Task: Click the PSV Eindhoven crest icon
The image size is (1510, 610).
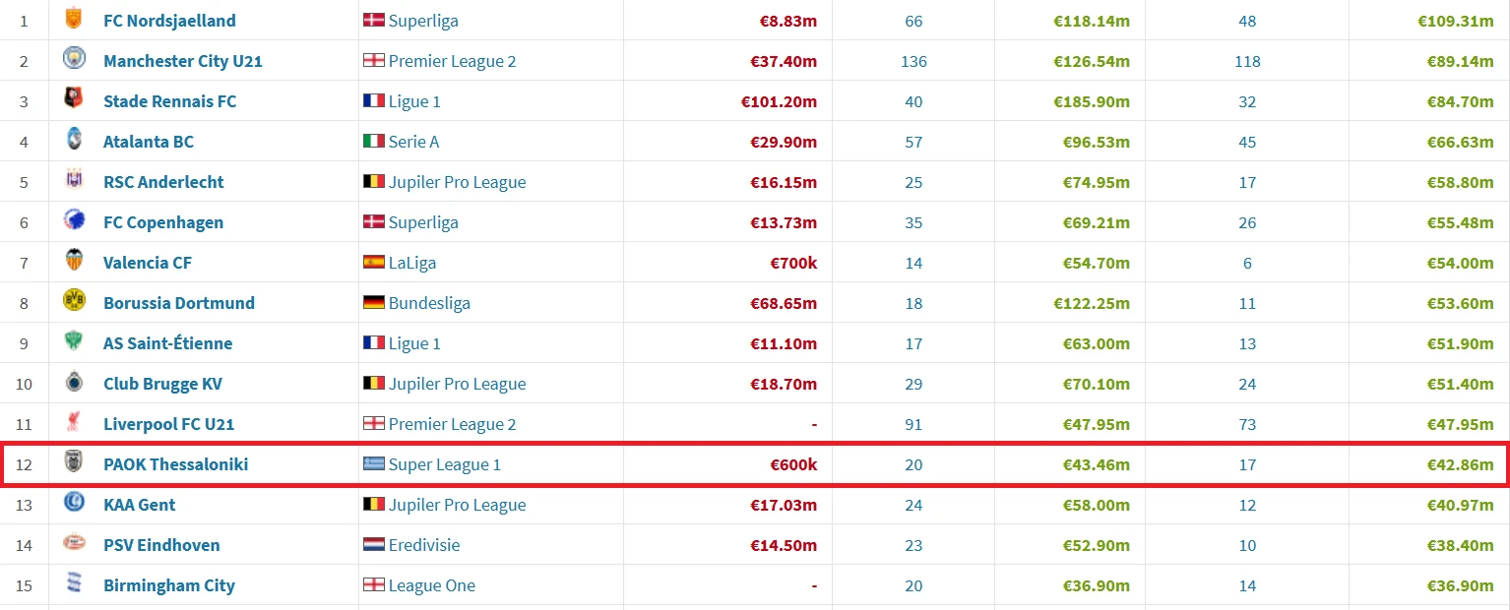Action: coord(74,544)
